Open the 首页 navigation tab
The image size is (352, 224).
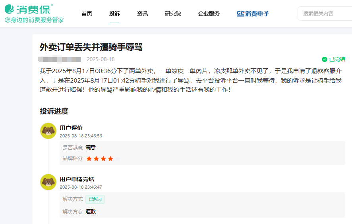(x=87, y=14)
